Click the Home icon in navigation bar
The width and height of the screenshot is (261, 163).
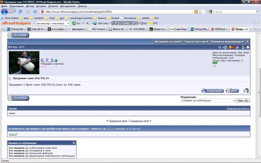point(35,12)
